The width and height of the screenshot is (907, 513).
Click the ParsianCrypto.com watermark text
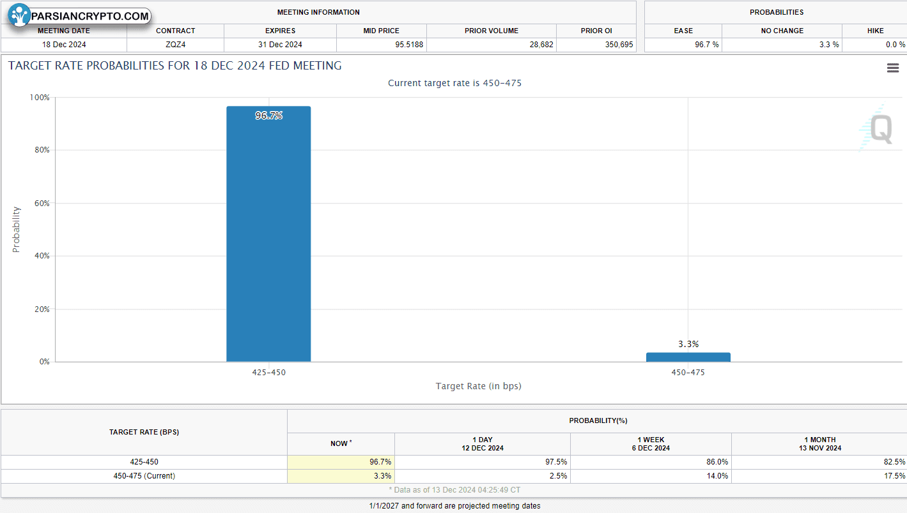[x=89, y=17]
